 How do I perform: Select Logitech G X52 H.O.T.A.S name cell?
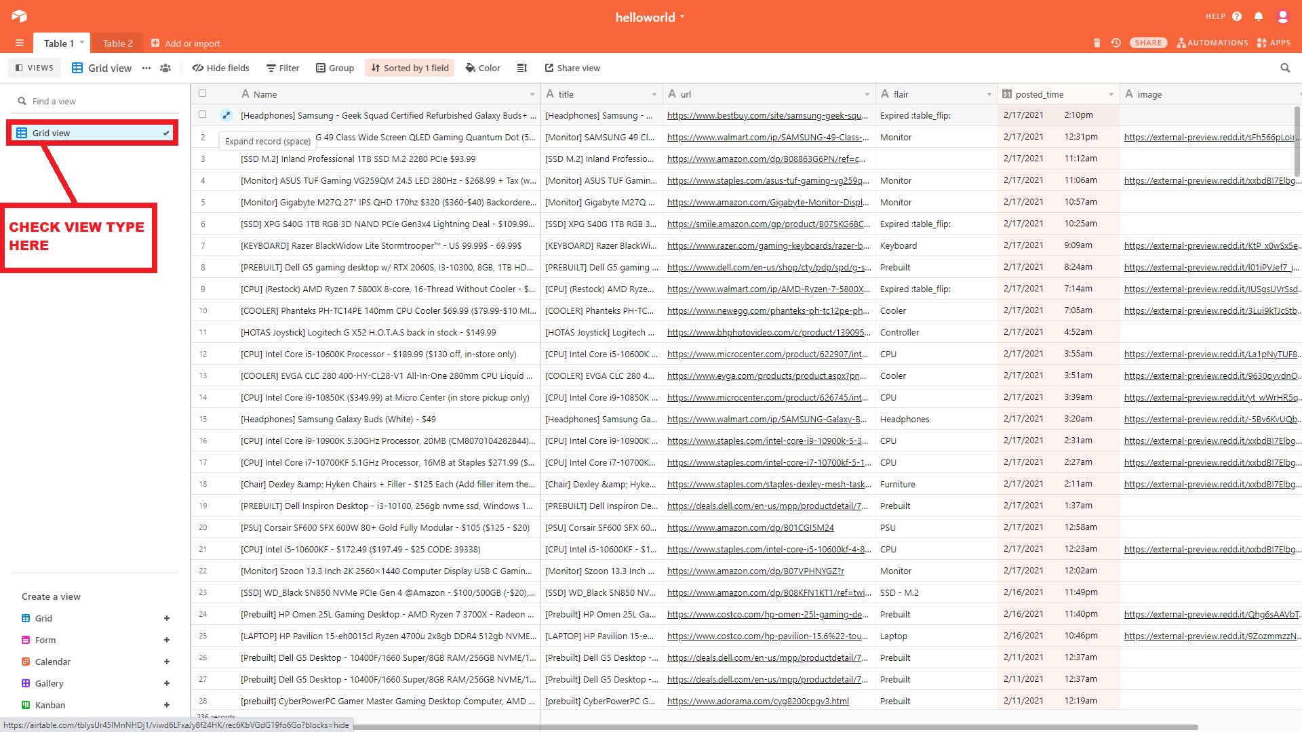click(387, 332)
